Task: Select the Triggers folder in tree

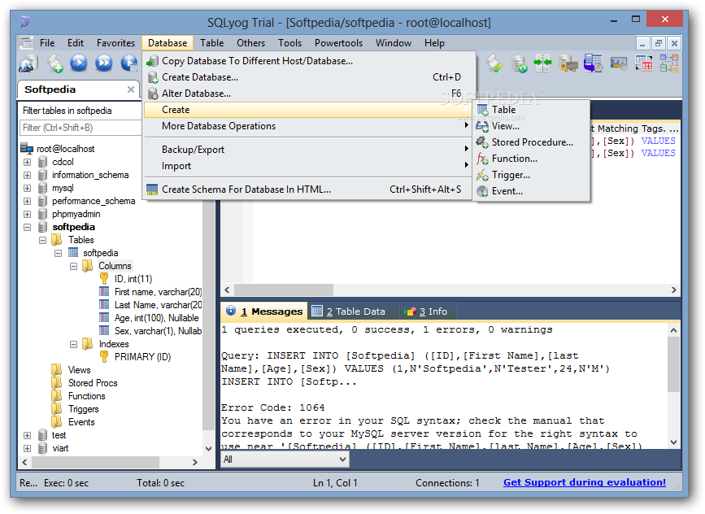Action: [x=83, y=409]
